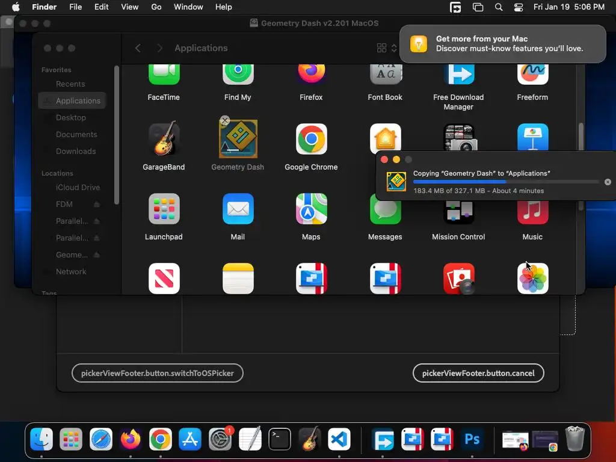This screenshot has height=462, width=616.
Task: Open the FaceTime app icon
Action: tap(164, 75)
